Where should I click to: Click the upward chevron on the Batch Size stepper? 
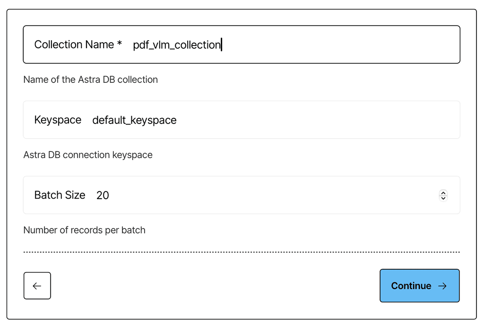[443, 193]
